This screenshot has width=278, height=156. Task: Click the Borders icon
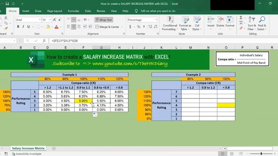(x=38, y=27)
